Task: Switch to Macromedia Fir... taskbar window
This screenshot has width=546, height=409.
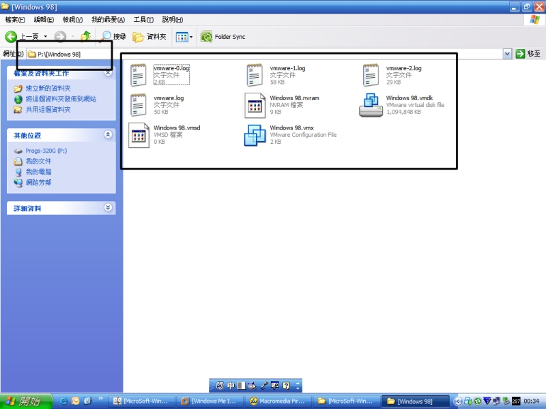Action: (278, 402)
